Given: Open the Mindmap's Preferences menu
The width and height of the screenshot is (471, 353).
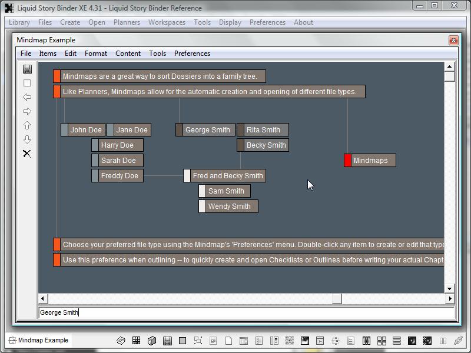Looking at the screenshot, I should tap(192, 54).
